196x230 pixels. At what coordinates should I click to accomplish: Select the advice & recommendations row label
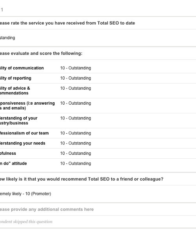(15, 91)
